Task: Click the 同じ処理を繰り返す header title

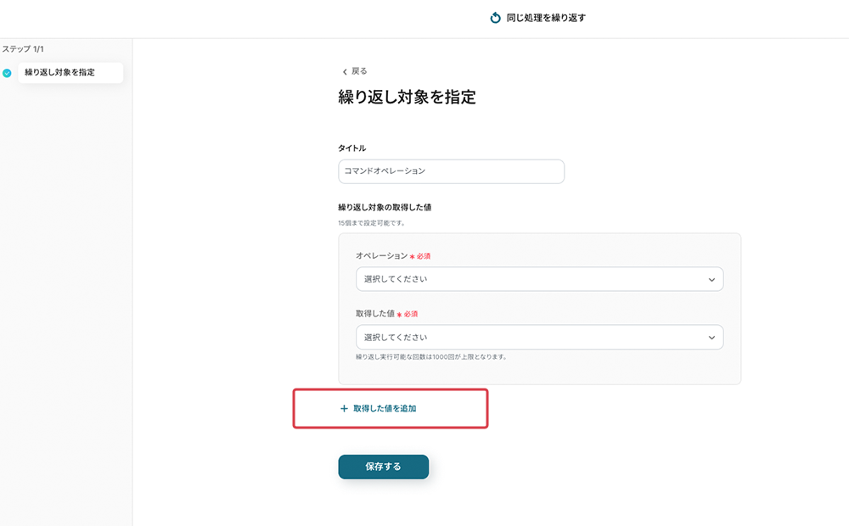Action: [x=546, y=18]
